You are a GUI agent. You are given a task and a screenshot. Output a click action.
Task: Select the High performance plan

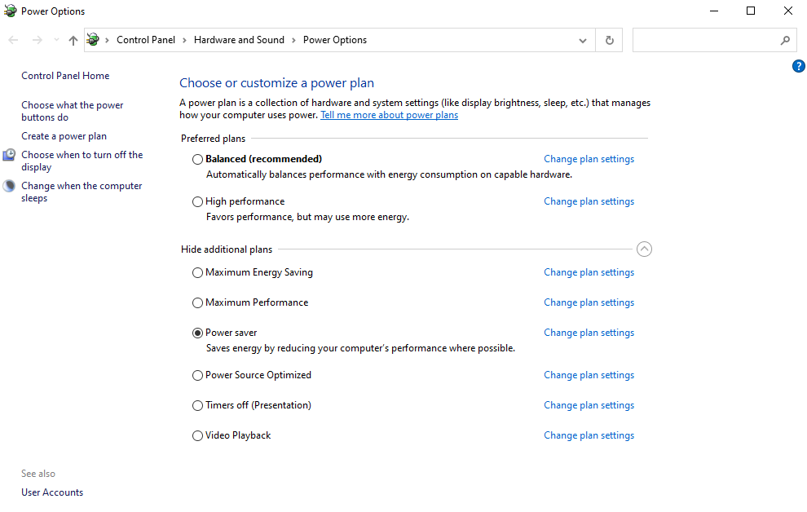tap(197, 201)
